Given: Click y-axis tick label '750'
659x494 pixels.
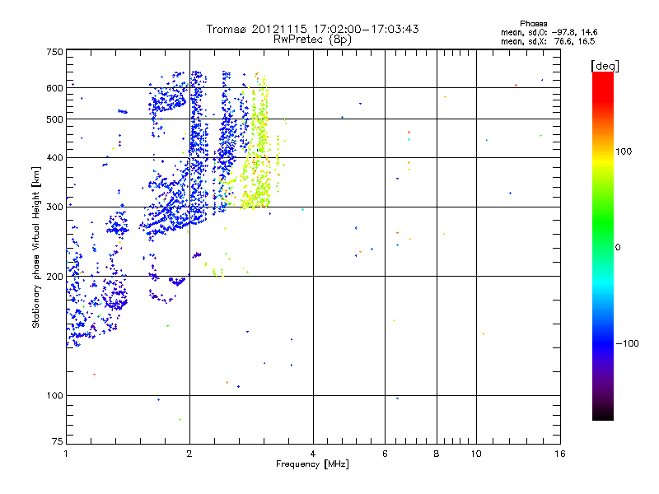Looking at the screenshot, I should pos(54,52).
